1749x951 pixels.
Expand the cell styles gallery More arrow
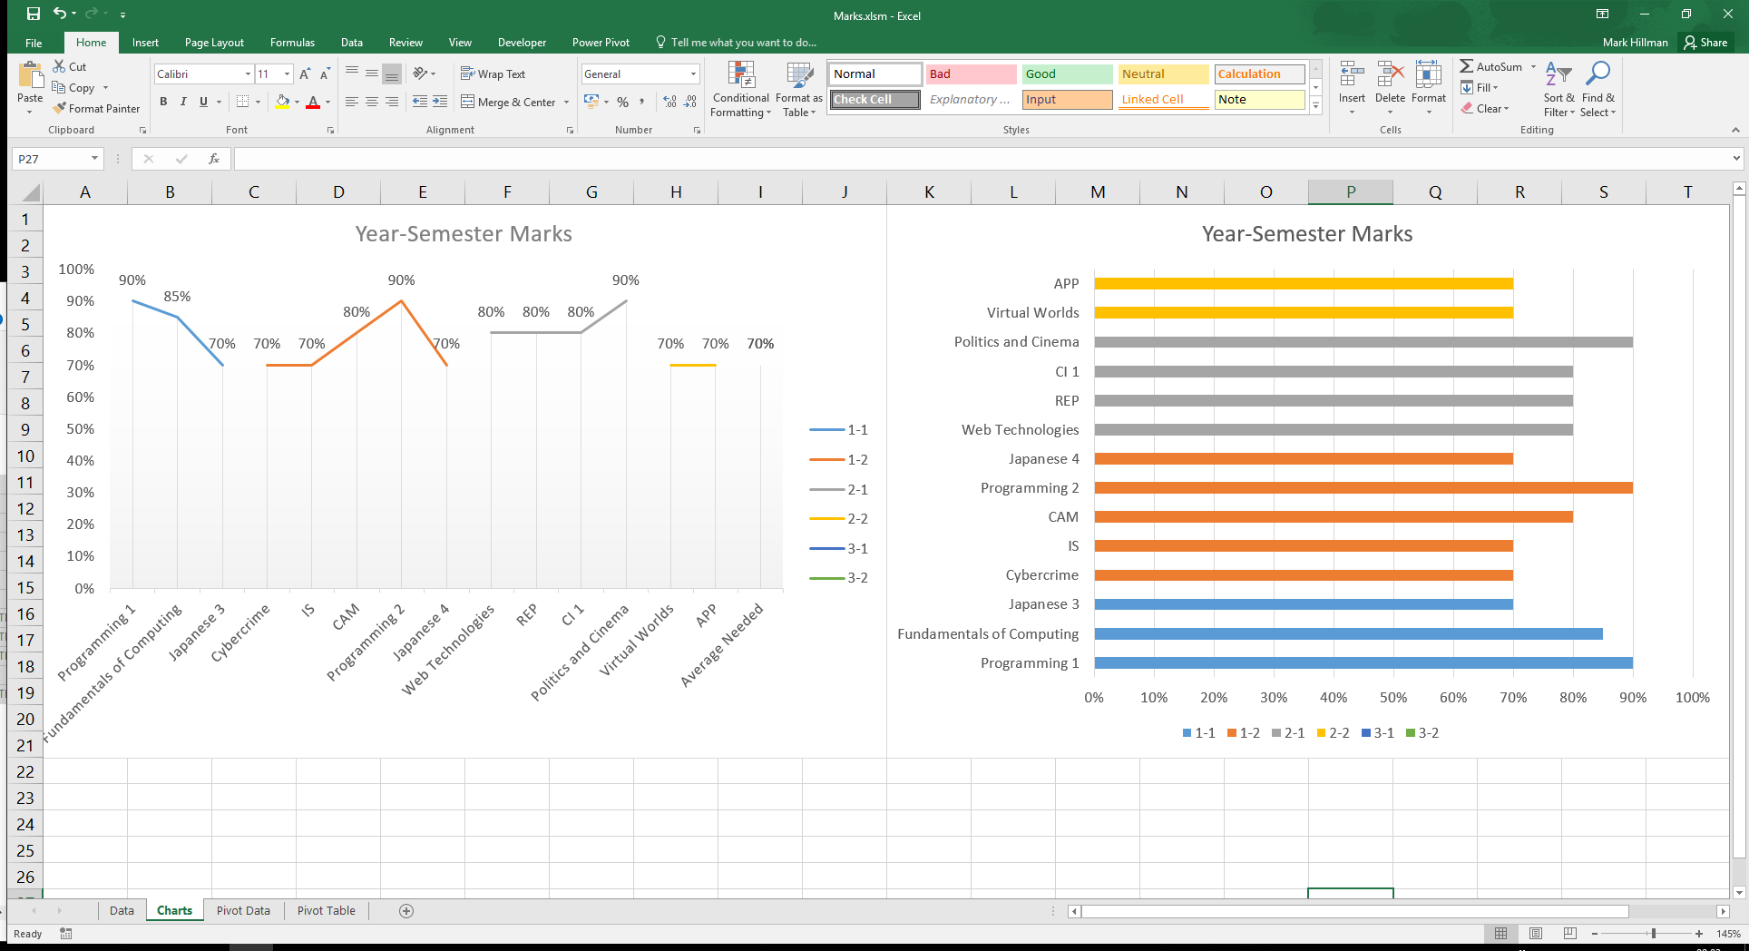point(1316,106)
